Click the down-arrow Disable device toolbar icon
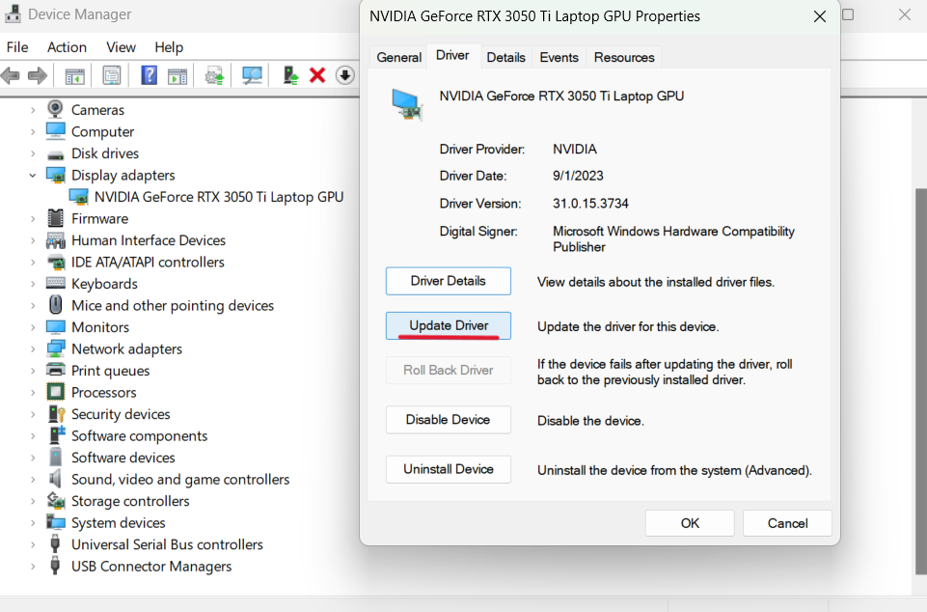The height and width of the screenshot is (612, 927). coord(345,75)
